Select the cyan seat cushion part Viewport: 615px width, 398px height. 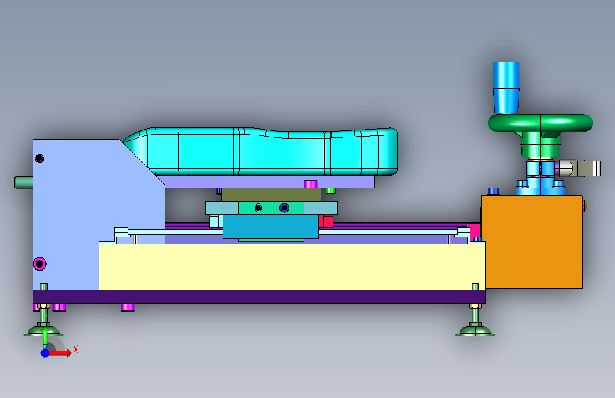(261, 152)
